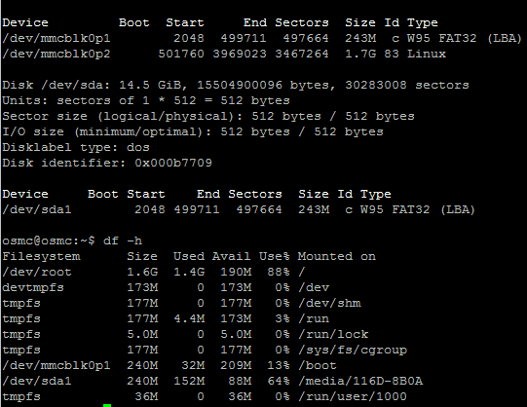
Task: Click the /media/116D-8B0A mount point
Action: [360, 381]
